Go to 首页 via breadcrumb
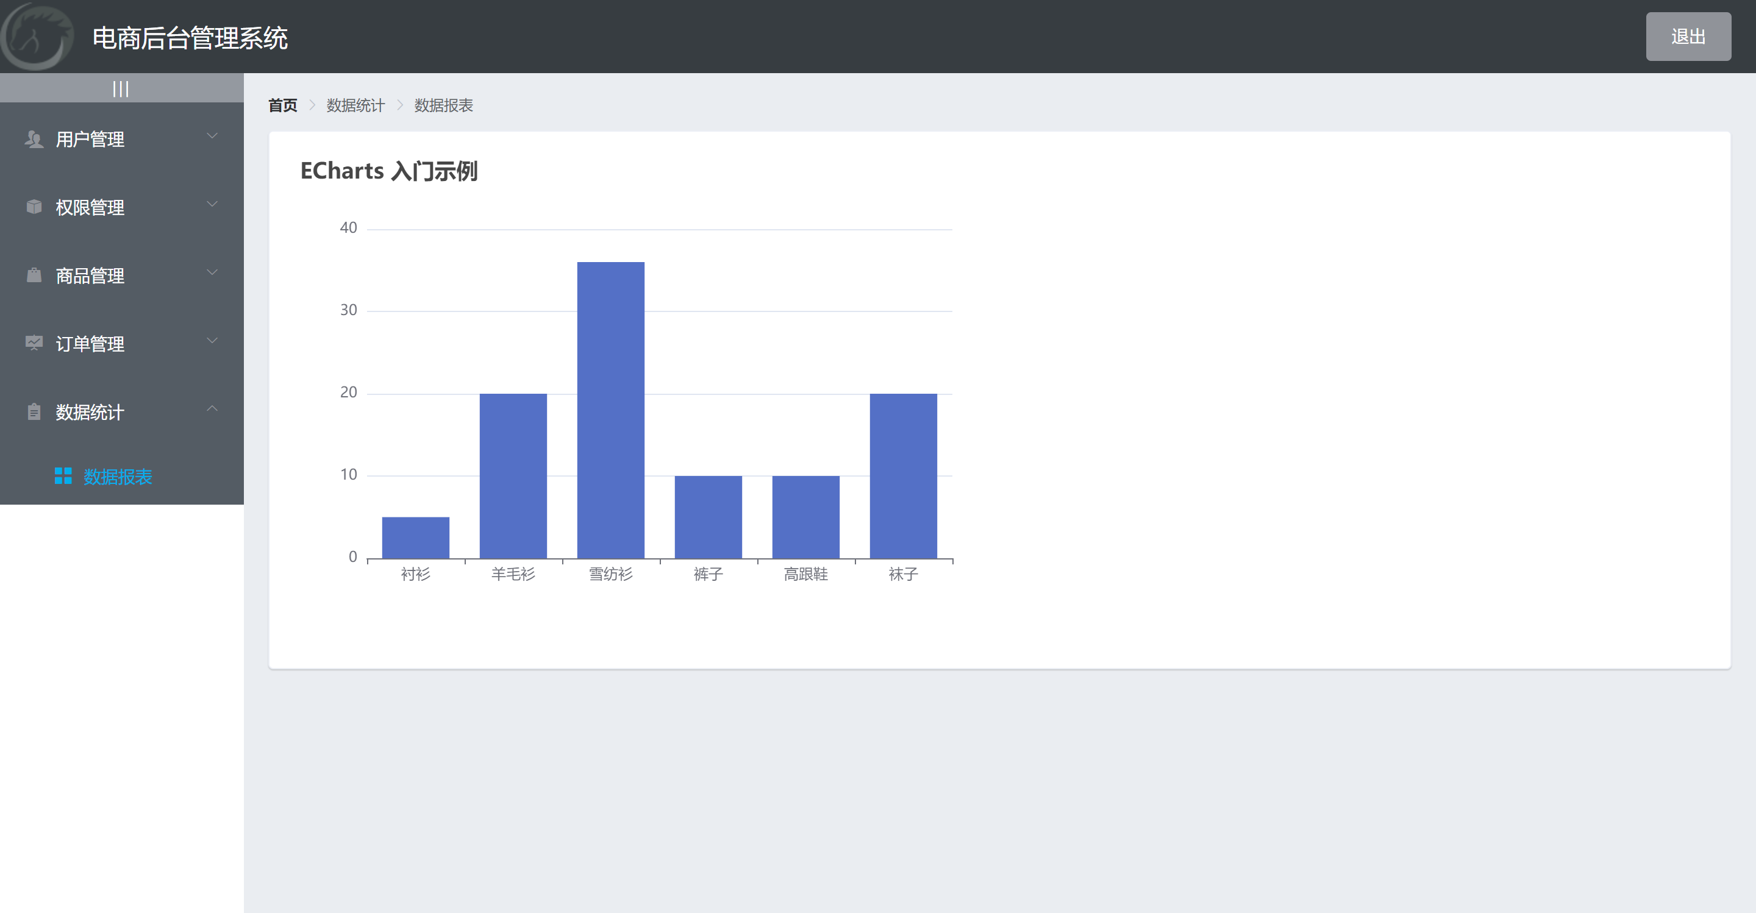This screenshot has height=913, width=1756. pos(282,105)
